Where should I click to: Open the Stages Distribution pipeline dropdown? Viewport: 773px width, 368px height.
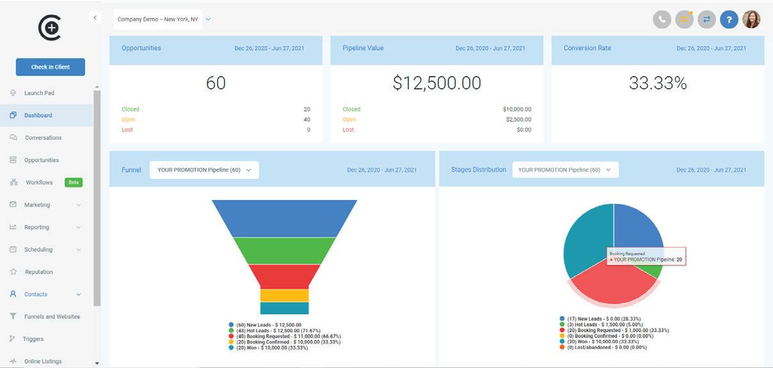point(565,170)
